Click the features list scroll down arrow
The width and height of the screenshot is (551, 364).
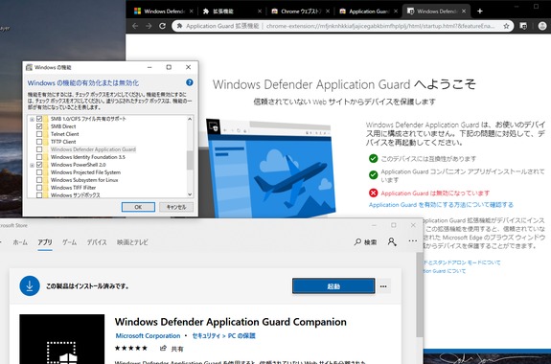(190, 194)
